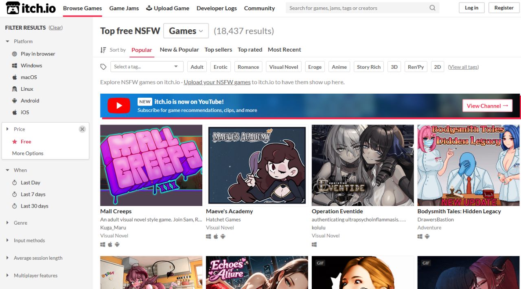Select the Free price filter
The width and height of the screenshot is (521, 289).
26,142
